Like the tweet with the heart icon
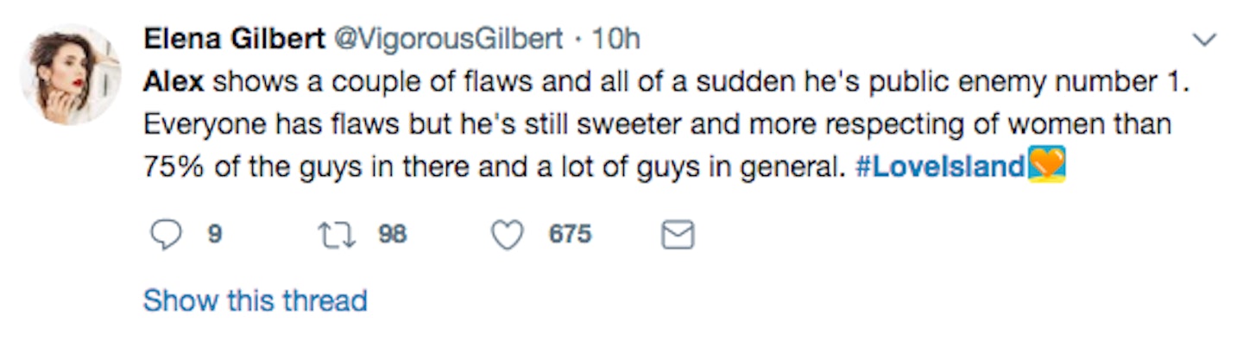 pos(508,235)
